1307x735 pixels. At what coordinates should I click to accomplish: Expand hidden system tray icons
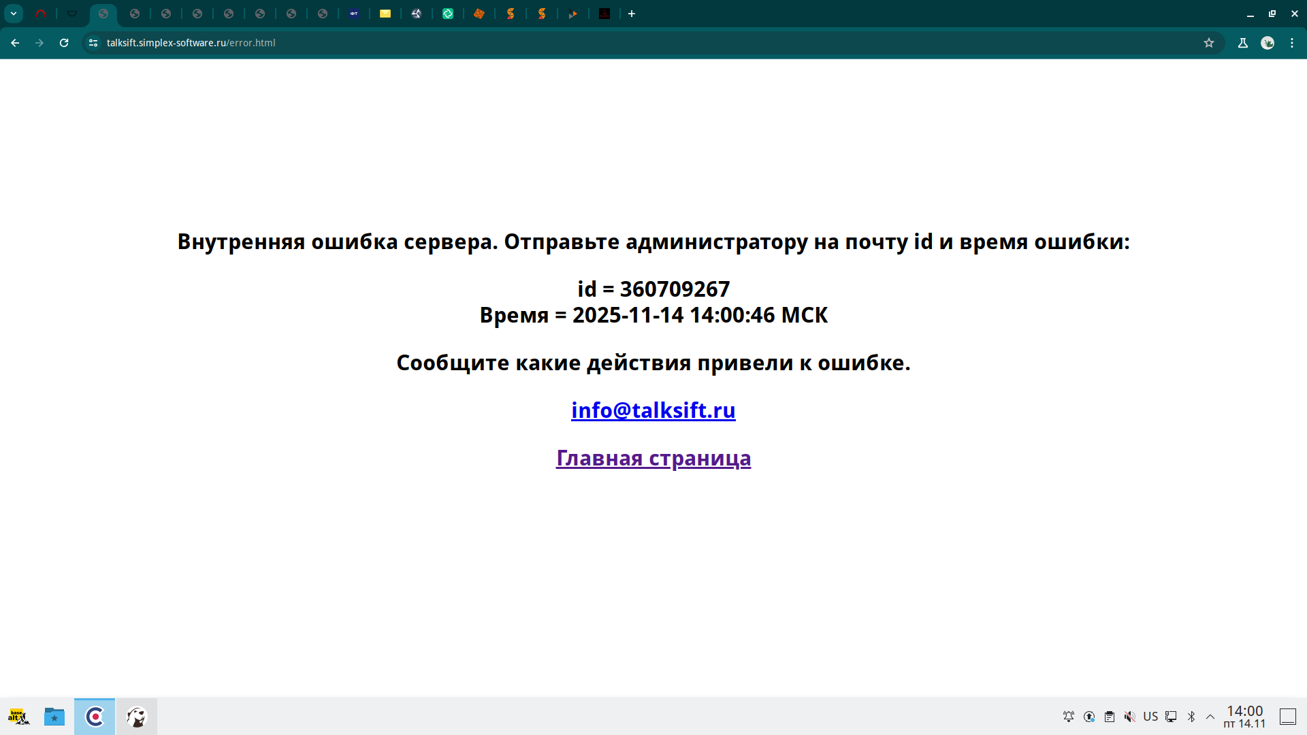[1210, 717]
